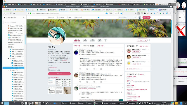Viewport: 187px width, 105px height.
Task: Focus the bookmarks search field
Action: click(14, 22)
